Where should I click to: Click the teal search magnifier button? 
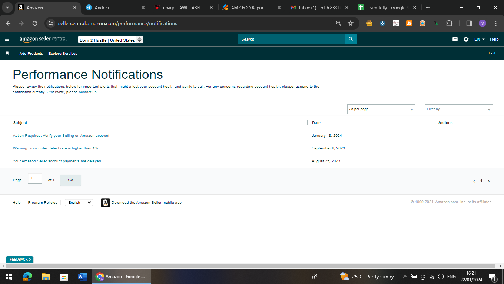click(x=351, y=39)
